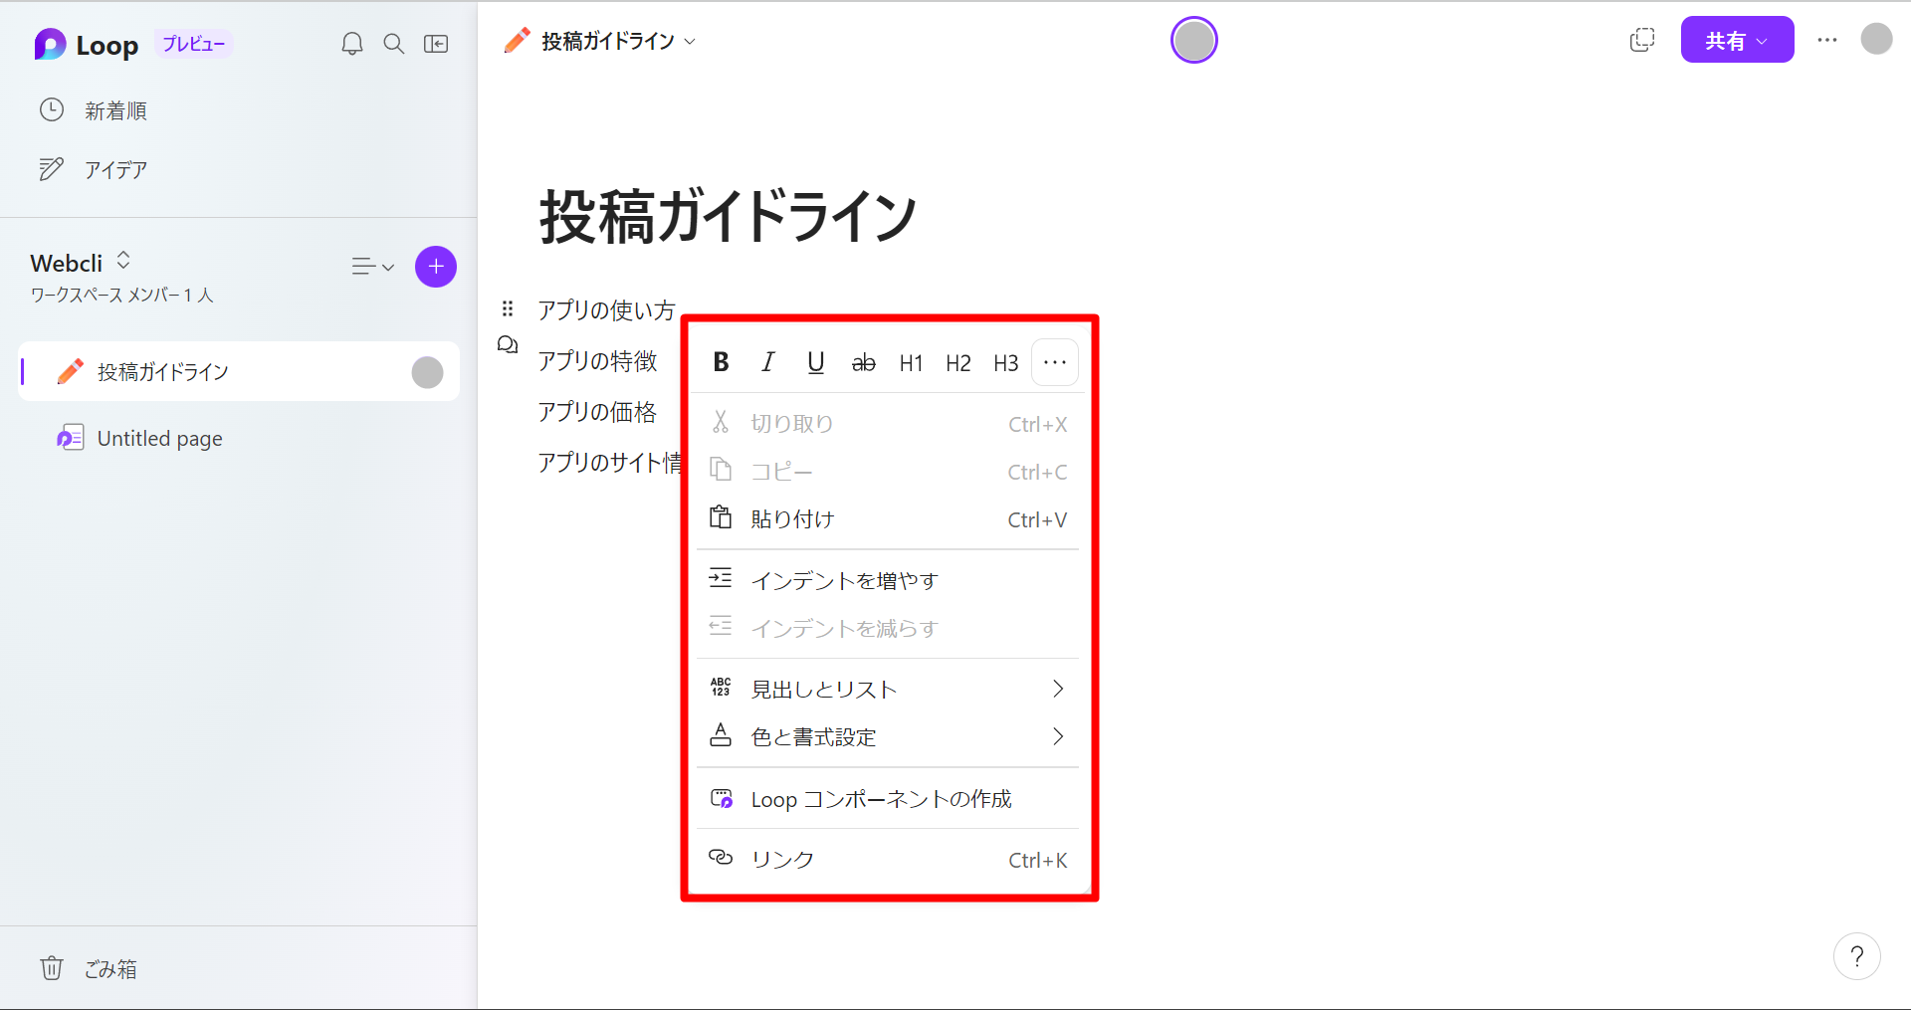Apply Heading 2 style

click(x=958, y=362)
